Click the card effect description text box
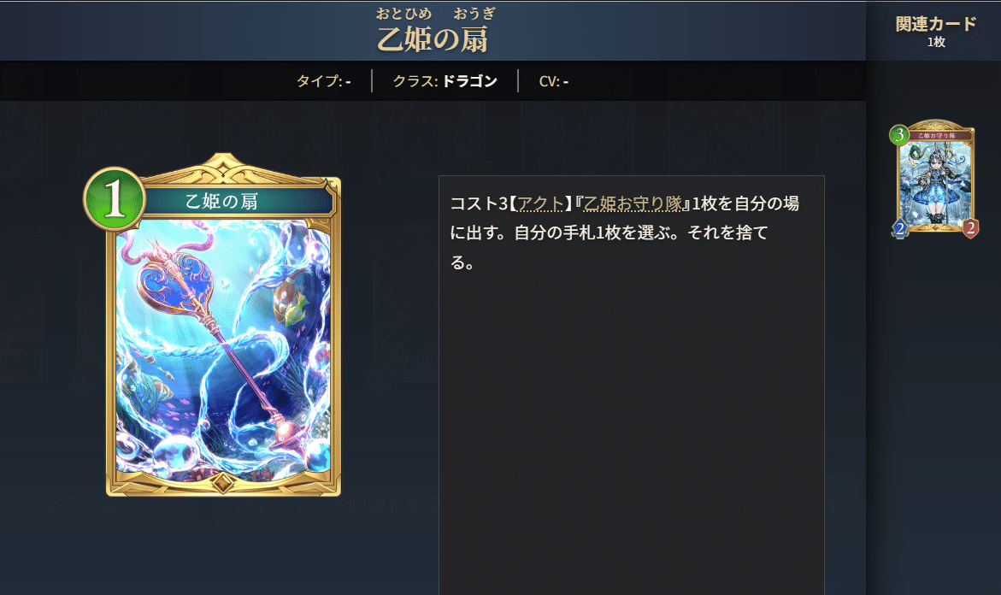Screen dimensions: 1001x595 point(632,385)
